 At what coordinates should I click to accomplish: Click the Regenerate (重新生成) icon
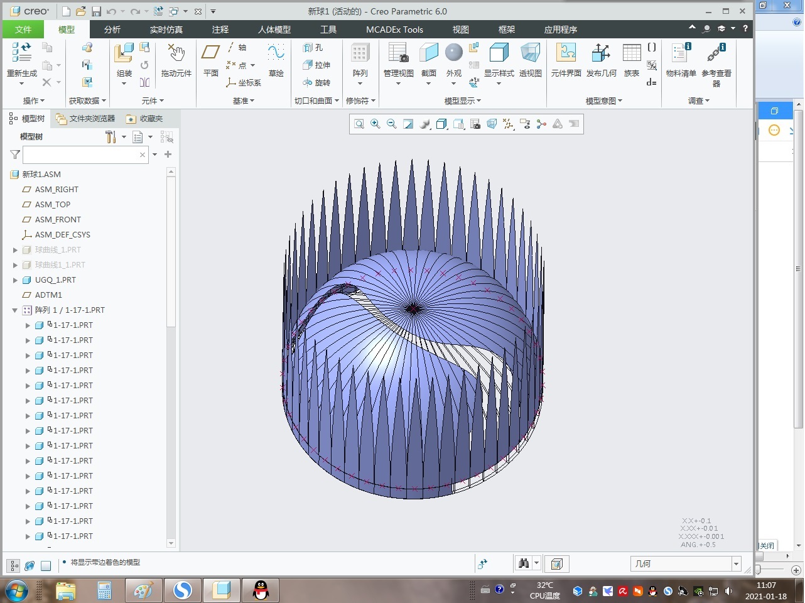coord(21,53)
